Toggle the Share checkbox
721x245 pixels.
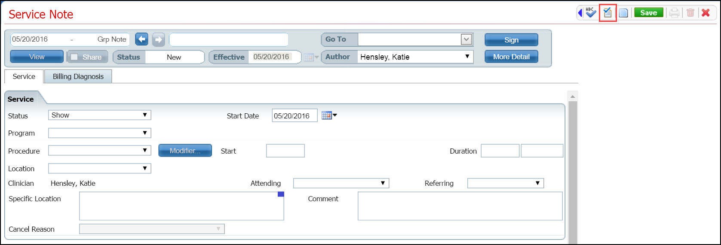point(74,57)
